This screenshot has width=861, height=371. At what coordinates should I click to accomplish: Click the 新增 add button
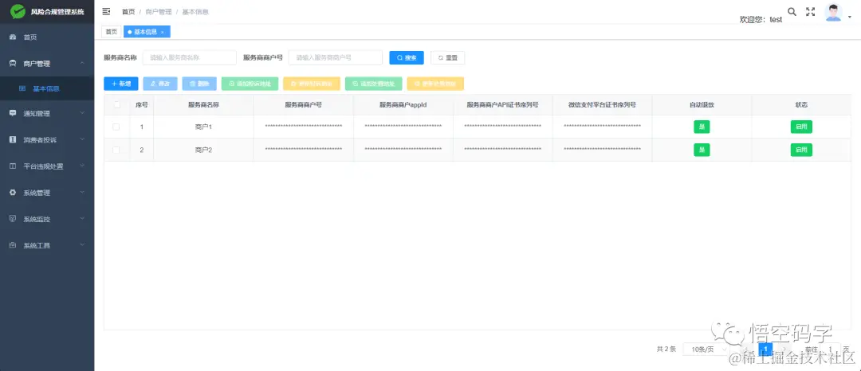121,84
